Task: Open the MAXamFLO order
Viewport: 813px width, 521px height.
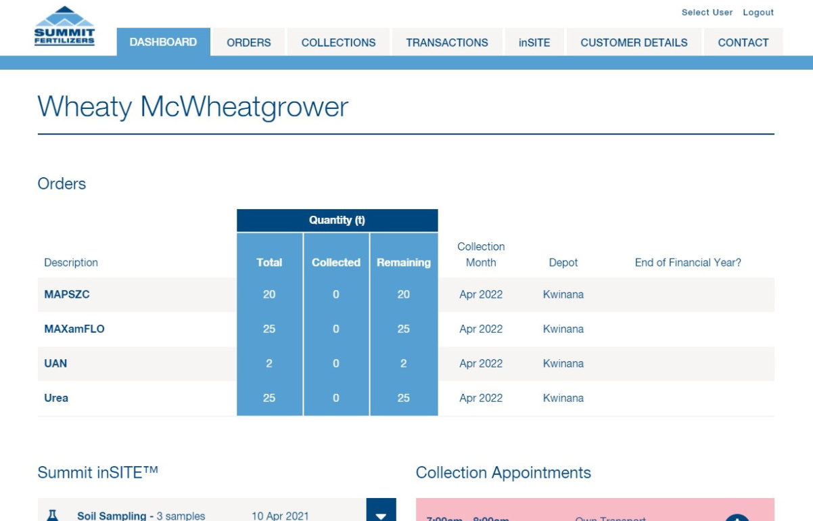Action: pyautogui.click(x=74, y=329)
